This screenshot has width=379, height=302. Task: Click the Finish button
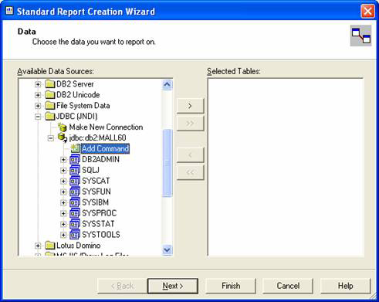click(231, 286)
